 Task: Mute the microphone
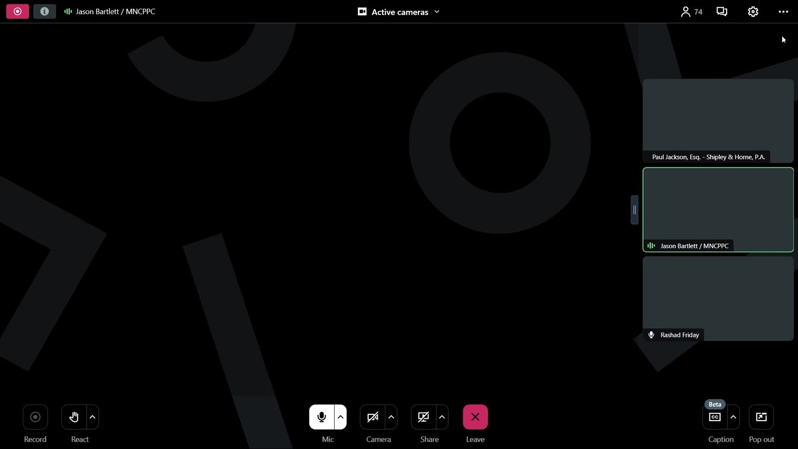[322, 417]
